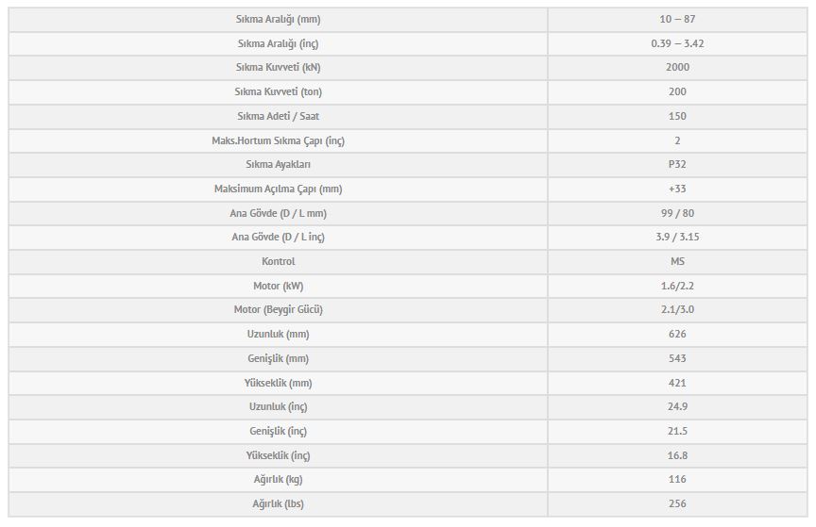
Task: Click the "Uzunluk (mm)" label
Action: point(278,334)
